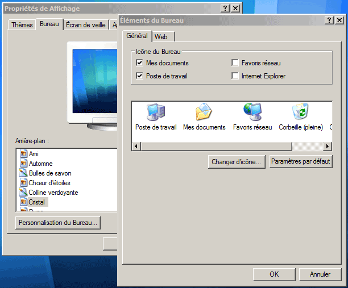Open the Écran de veille tab

coord(86,25)
